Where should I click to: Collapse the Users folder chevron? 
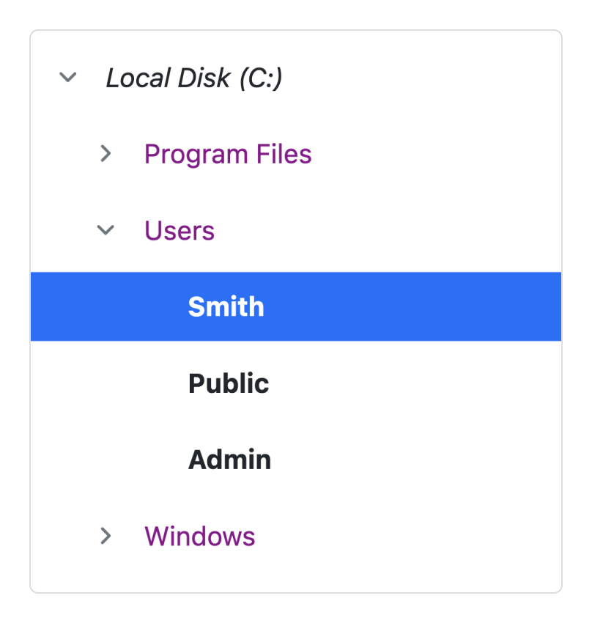[x=106, y=230]
